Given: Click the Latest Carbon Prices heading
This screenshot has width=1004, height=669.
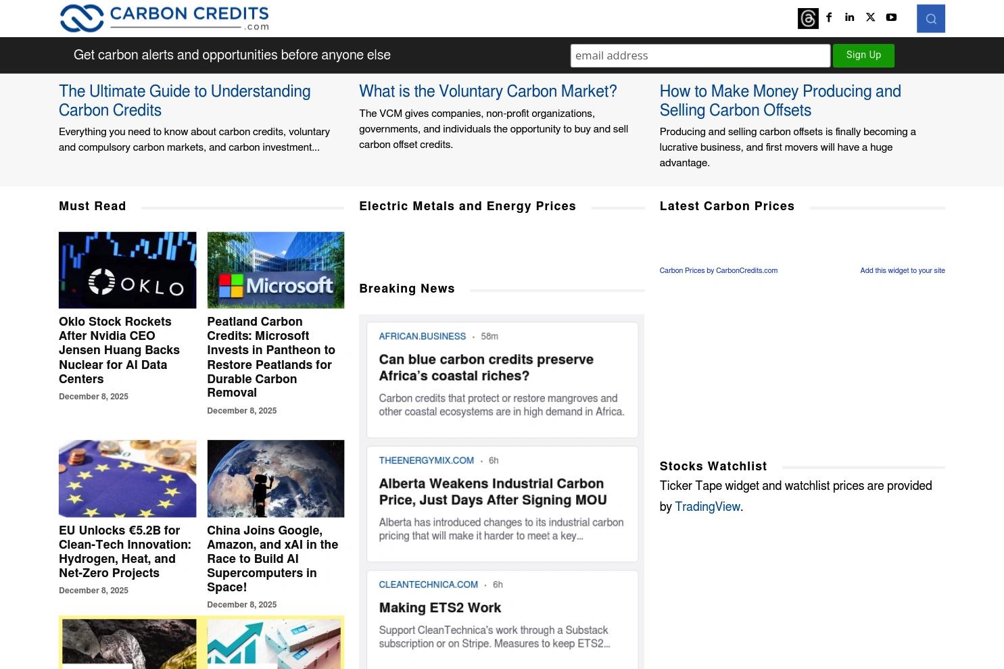Looking at the screenshot, I should pyautogui.click(x=727, y=206).
